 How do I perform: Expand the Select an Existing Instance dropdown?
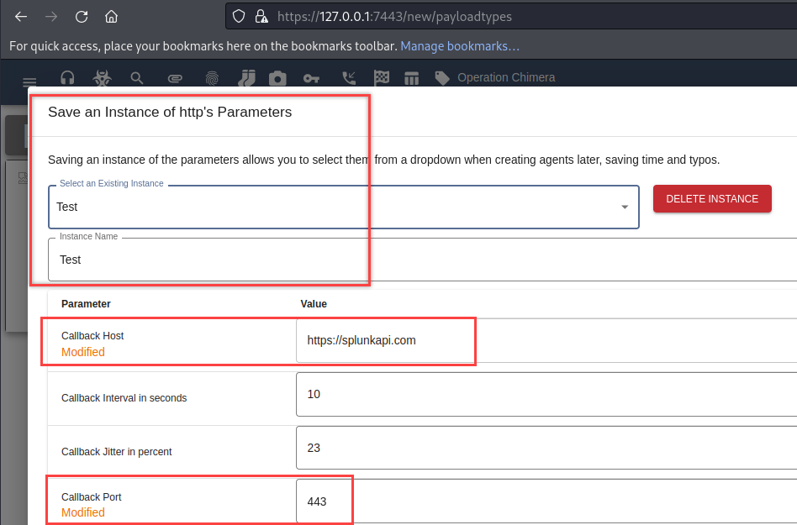[624, 207]
